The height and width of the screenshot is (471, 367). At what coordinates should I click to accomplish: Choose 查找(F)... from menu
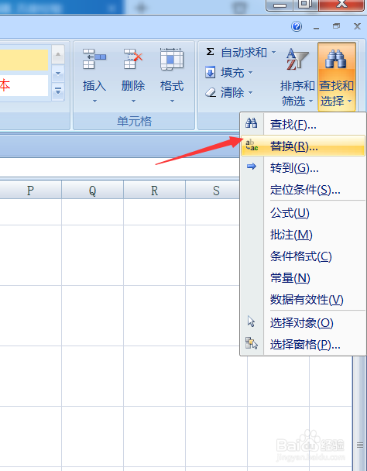[x=304, y=124]
